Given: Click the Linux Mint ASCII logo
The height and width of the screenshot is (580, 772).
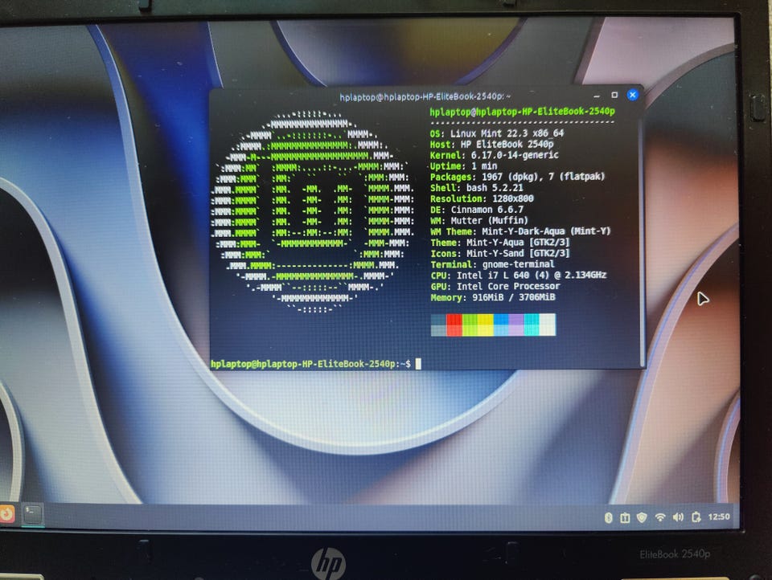Looking at the screenshot, I should (x=312, y=211).
